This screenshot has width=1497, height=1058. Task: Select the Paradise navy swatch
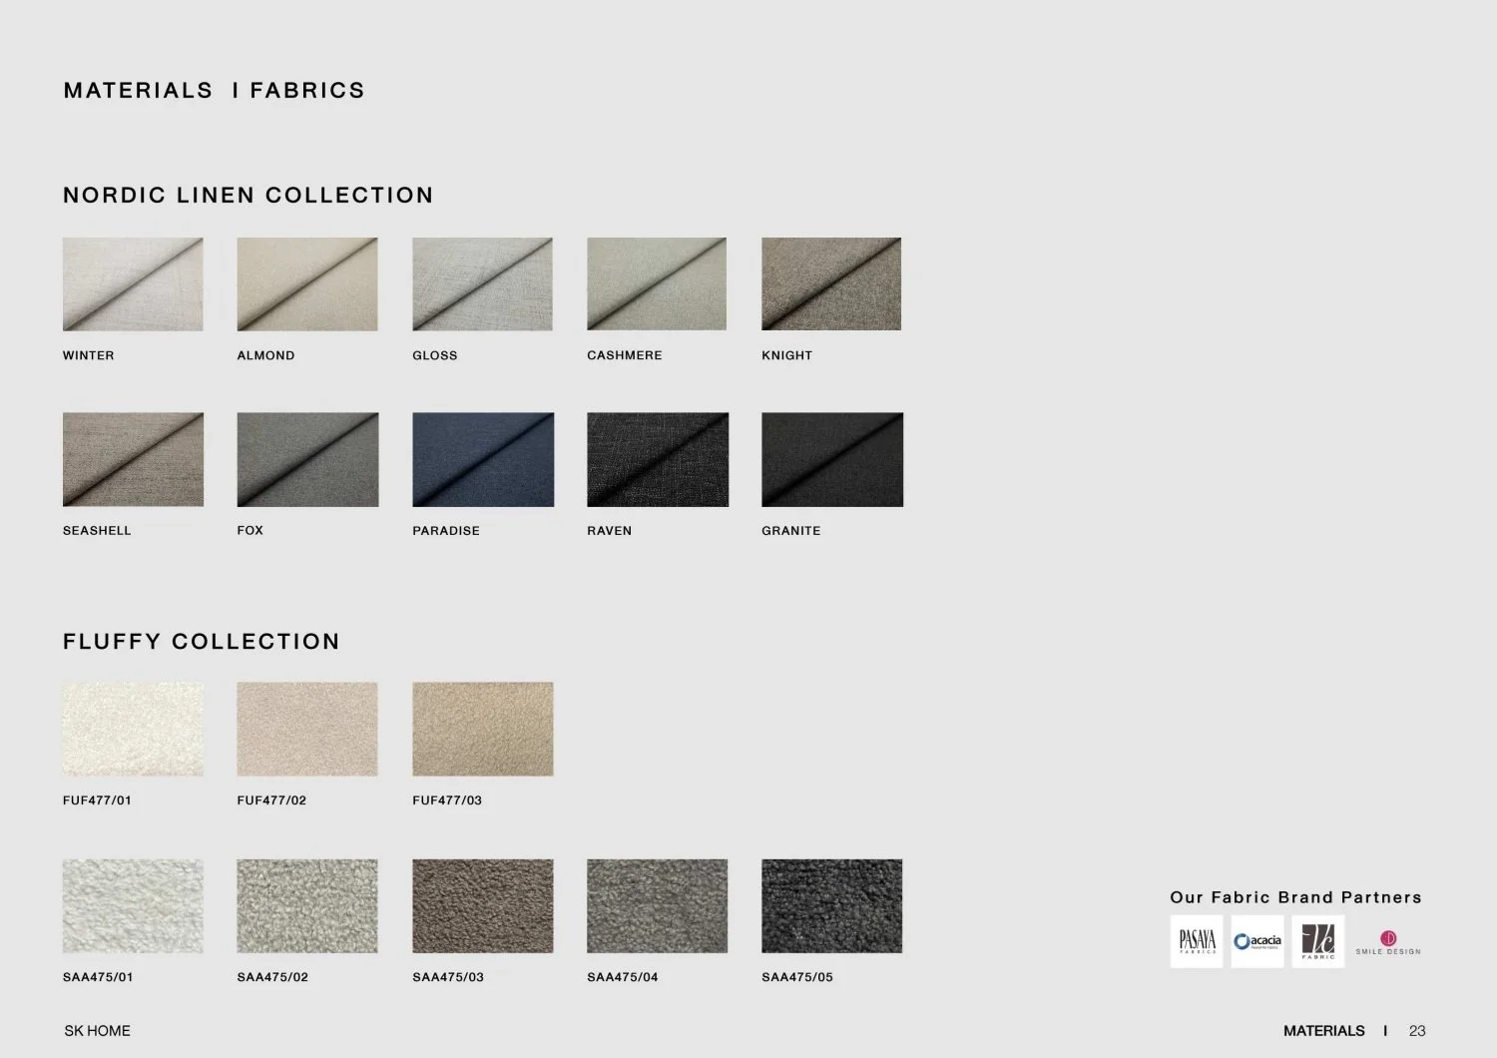[483, 460]
